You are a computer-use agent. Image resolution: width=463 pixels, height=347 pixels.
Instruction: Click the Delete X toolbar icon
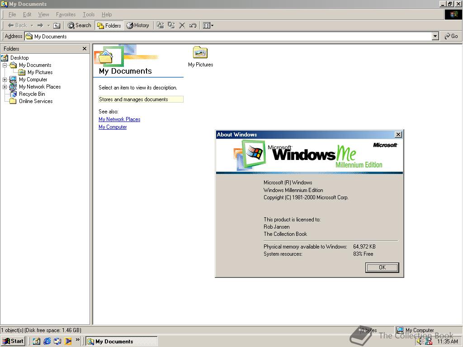click(182, 25)
